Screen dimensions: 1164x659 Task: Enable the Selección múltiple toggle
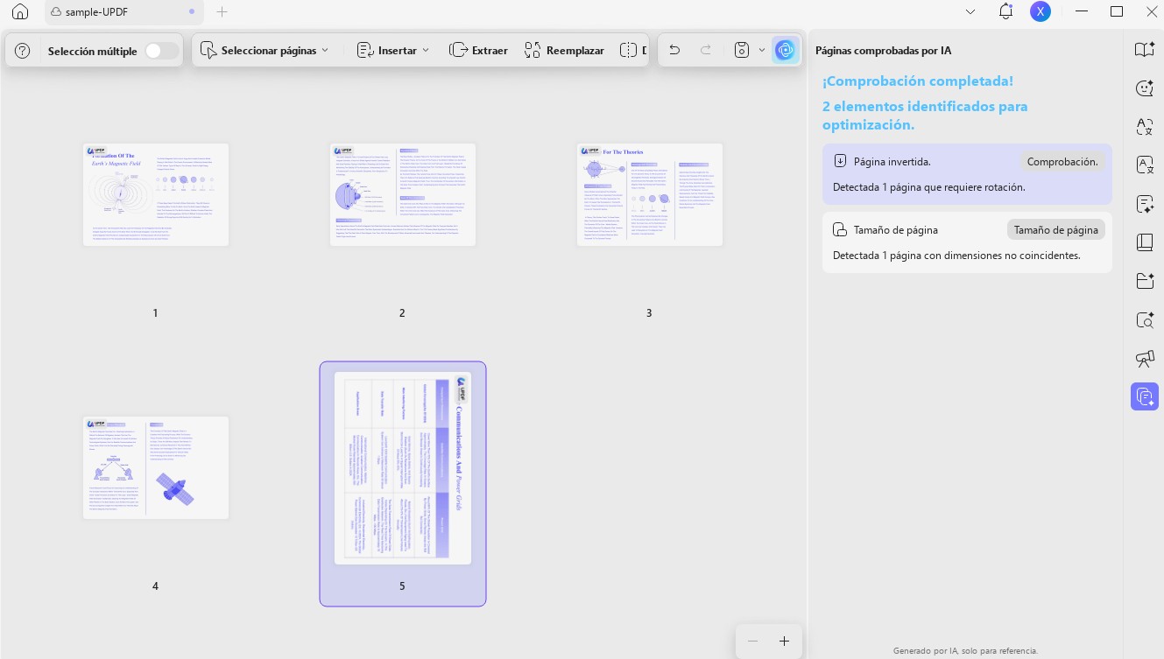(162, 51)
